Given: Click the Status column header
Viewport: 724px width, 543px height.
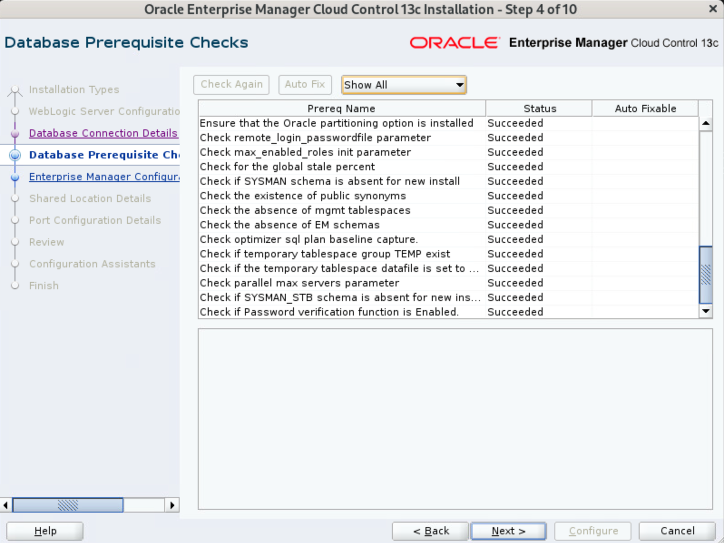Looking at the screenshot, I should (539, 109).
